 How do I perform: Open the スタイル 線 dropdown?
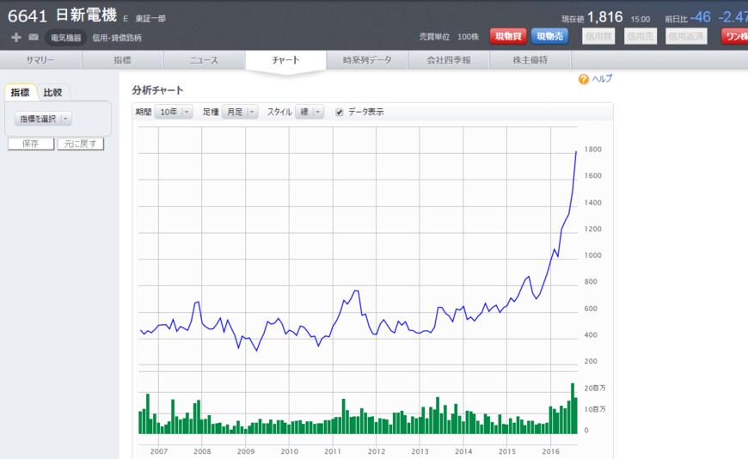click(x=310, y=112)
